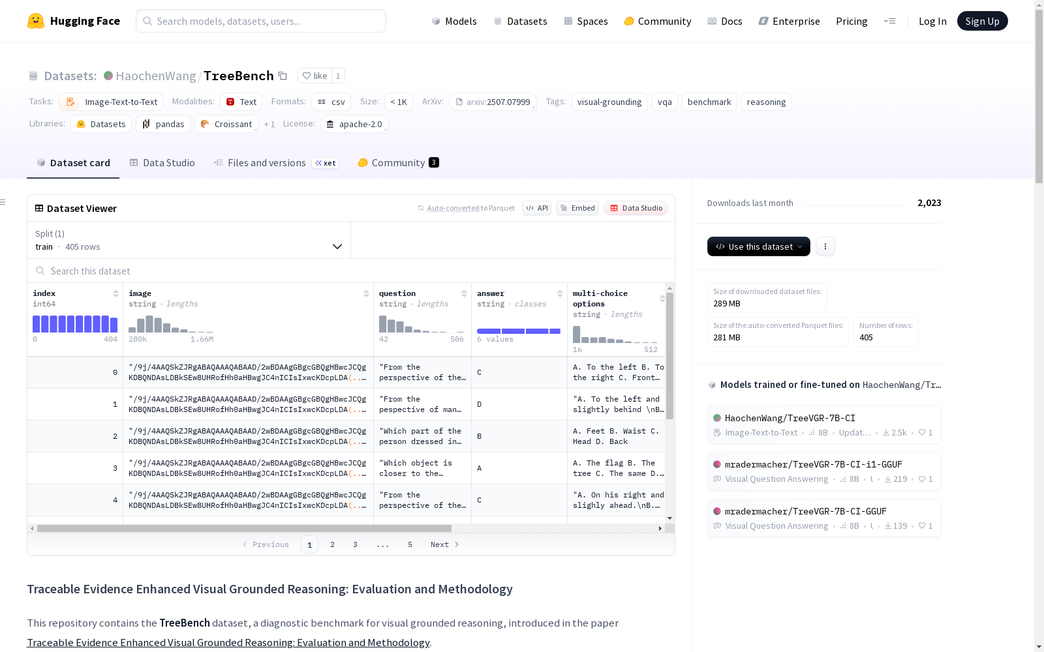Open Data Studio from the viewer header

[x=636, y=208]
